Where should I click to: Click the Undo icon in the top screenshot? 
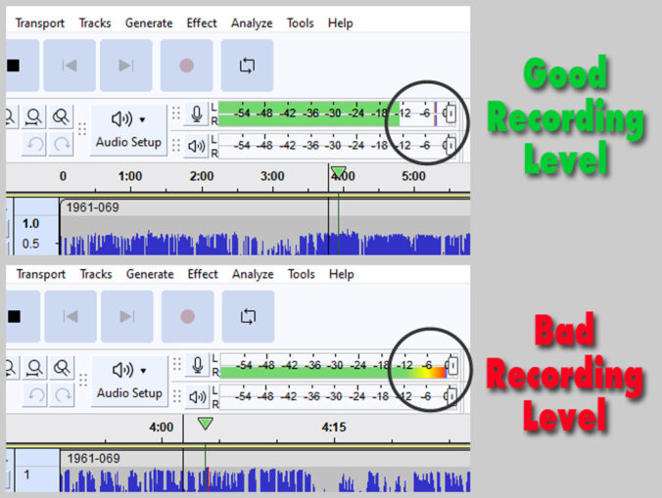(x=34, y=144)
